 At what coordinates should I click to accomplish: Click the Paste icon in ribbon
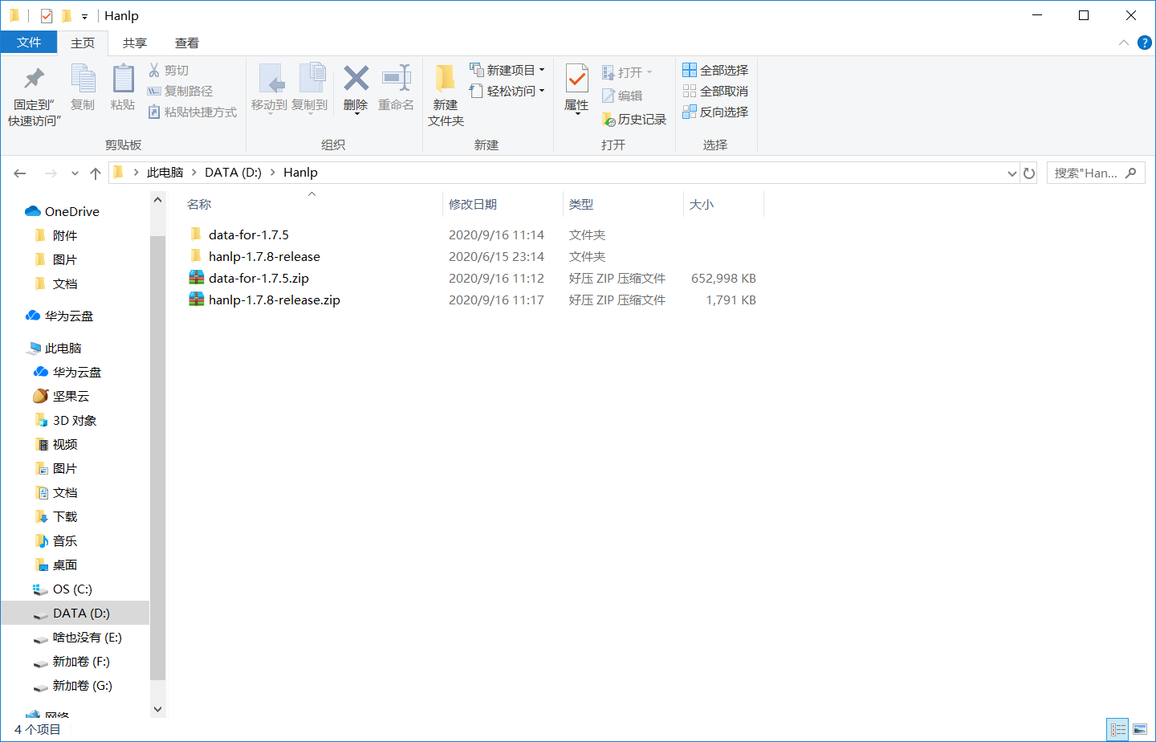pos(123,78)
